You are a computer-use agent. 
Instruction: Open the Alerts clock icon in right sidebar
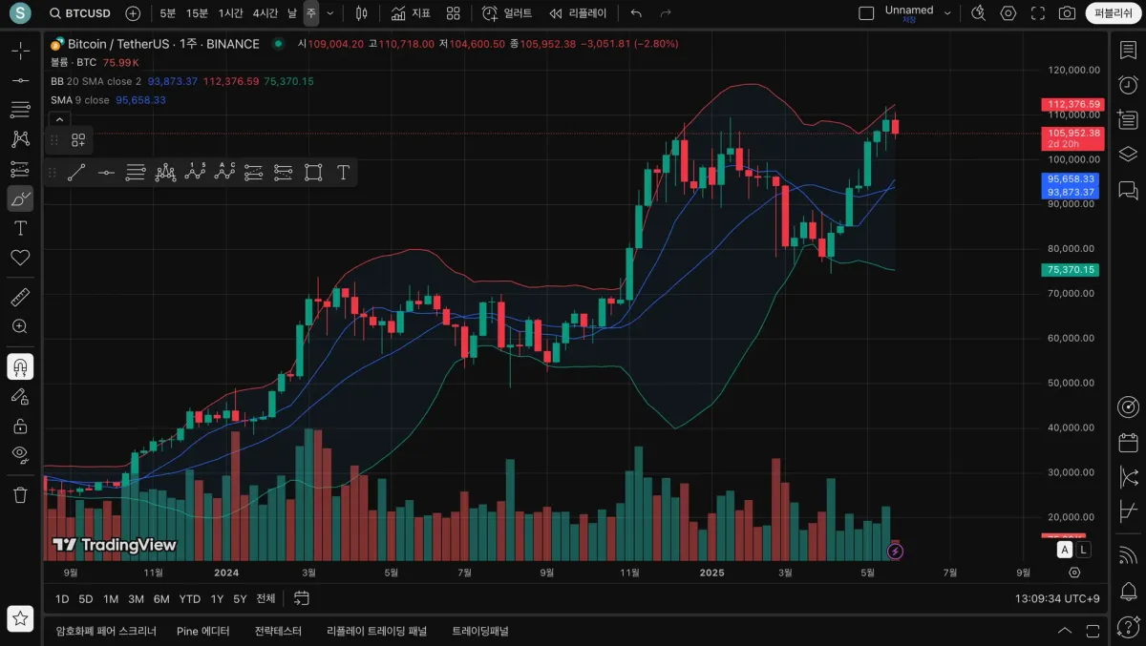click(1128, 85)
